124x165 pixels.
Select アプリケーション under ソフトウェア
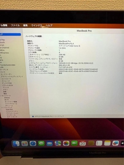(x=12, y=113)
